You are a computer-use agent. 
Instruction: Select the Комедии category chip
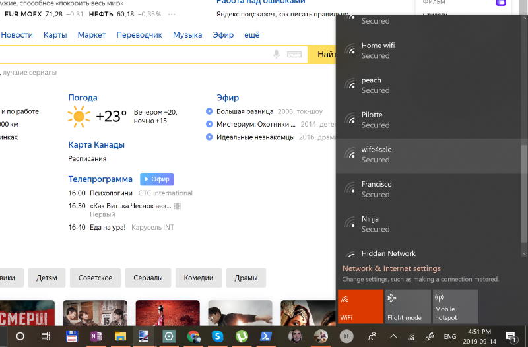coord(199,278)
